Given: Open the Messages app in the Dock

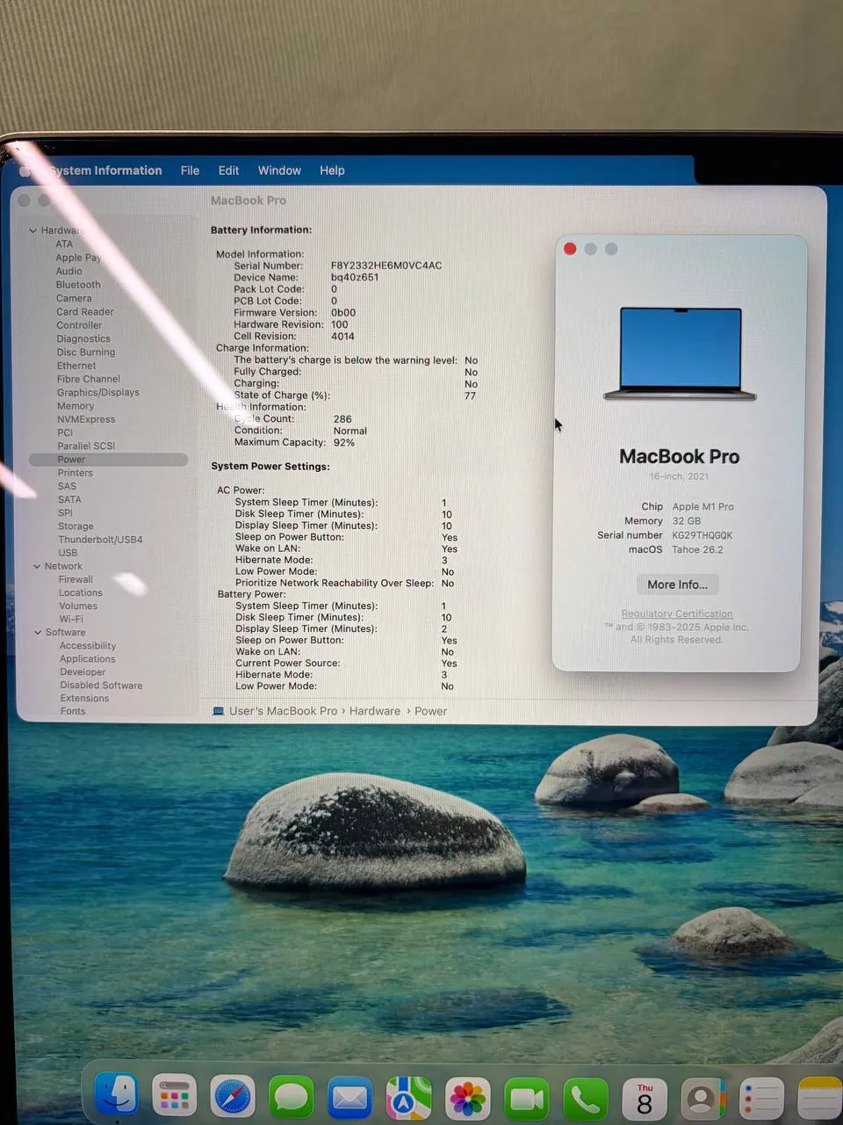Looking at the screenshot, I should (x=292, y=1098).
